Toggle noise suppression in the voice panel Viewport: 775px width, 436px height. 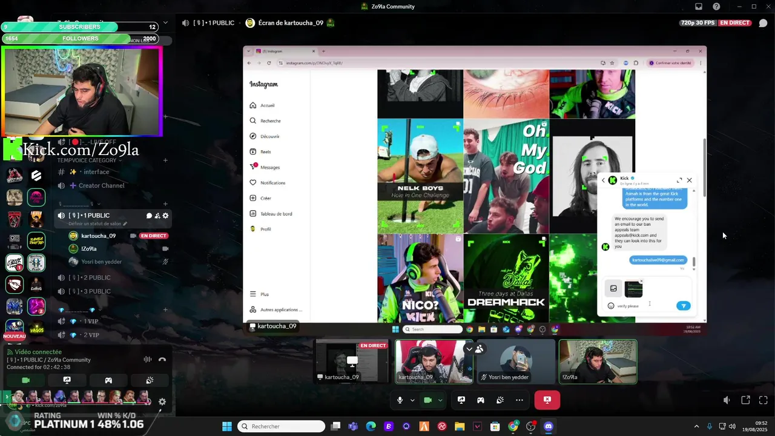148,359
